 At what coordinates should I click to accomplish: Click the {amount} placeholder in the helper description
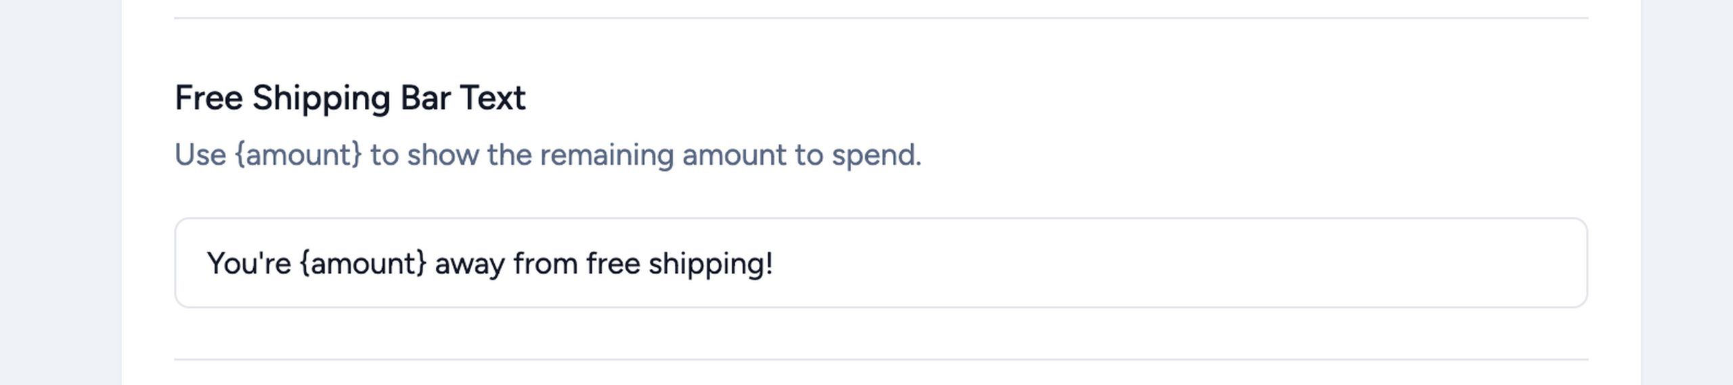tap(298, 155)
